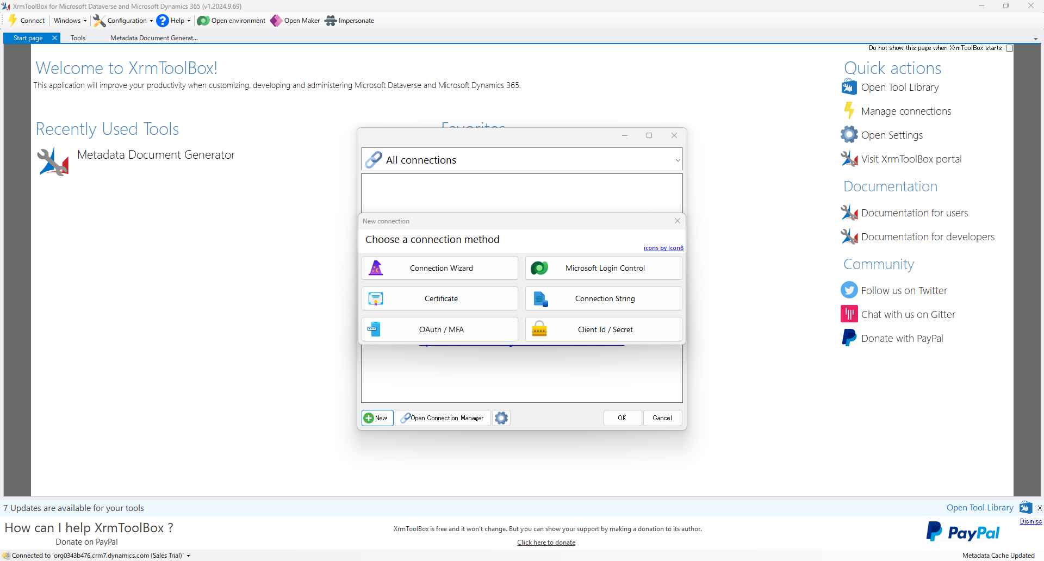Click the Documentation for developers icon

point(849,236)
